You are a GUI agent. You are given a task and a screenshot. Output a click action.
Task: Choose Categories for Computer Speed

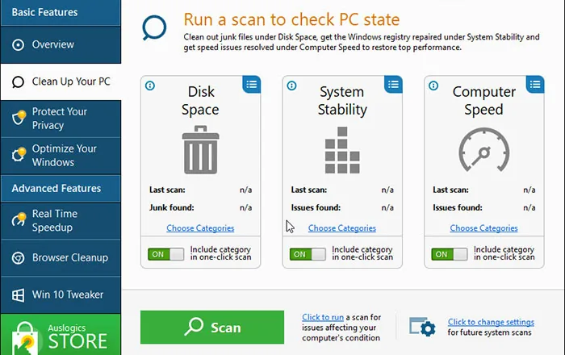(x=484, y=228)
